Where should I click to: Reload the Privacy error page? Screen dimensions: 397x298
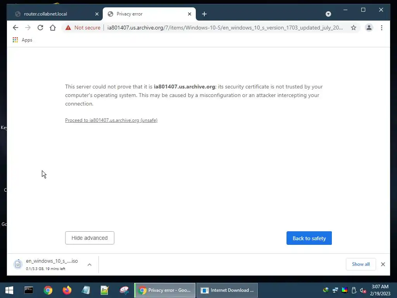40,28
